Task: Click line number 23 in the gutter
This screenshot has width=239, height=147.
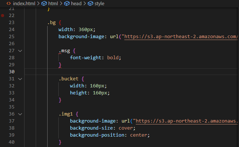Action: (12, 23)
